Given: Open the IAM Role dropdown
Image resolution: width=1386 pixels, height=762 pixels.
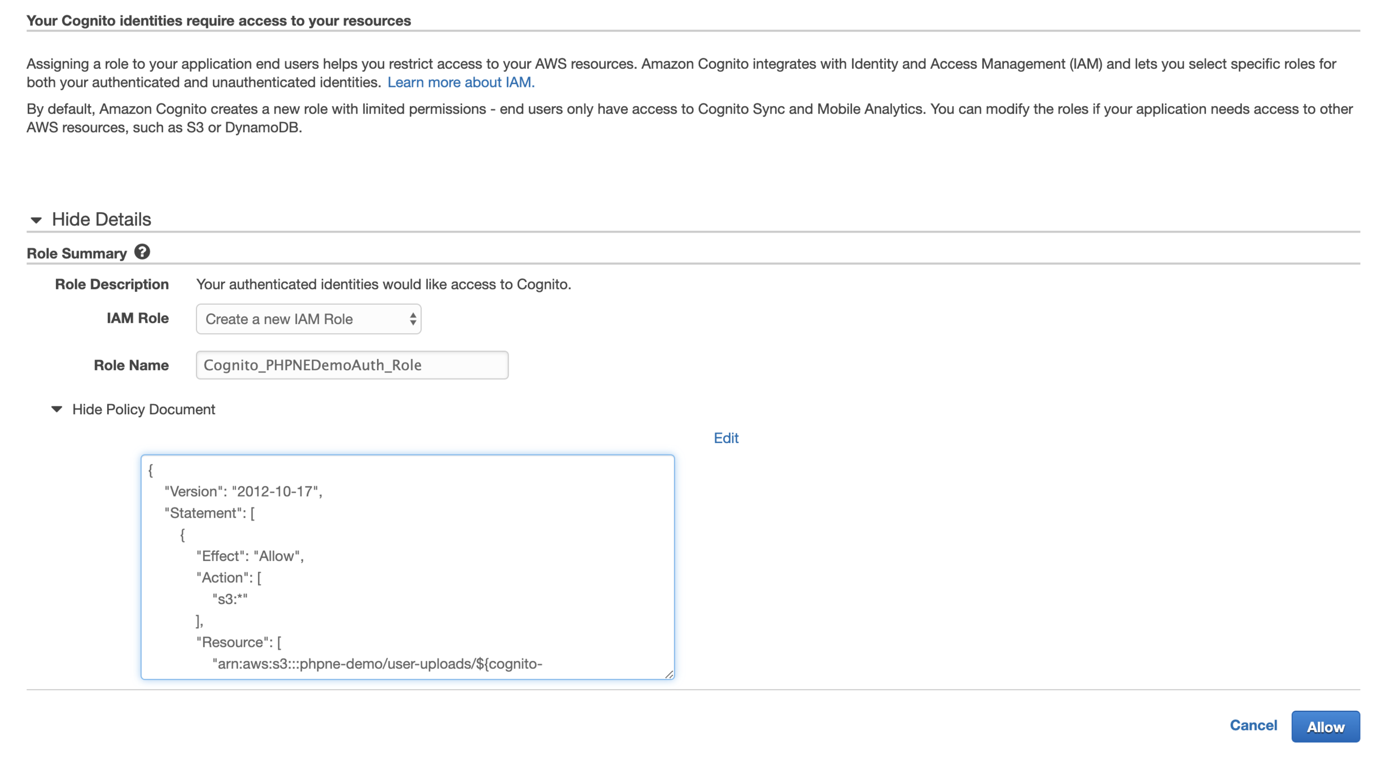Looking at the screenshot, I should pyautogui.click(x=308, y=319).
